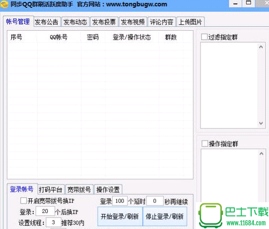Click the 开始登录/刷新 button
Image resolution: width=269 pixels, height=229 pixels.
(x=120, y=216)
